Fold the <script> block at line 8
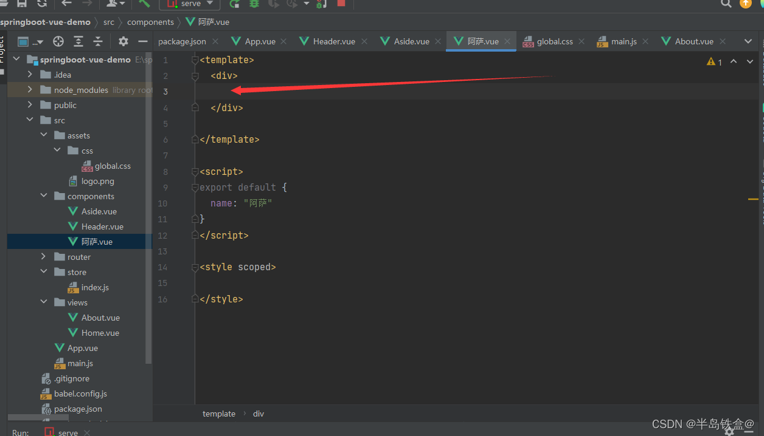Image resolution: width=764 pixels, height=436 pixels. point(195,172)
